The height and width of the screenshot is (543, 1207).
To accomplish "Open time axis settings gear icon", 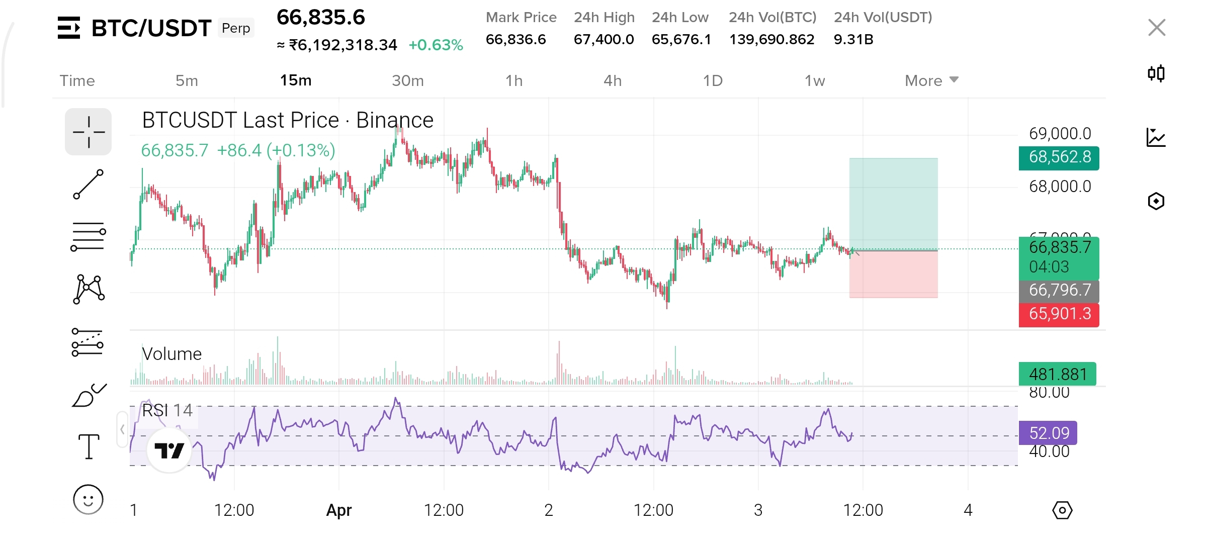I will click(1062, 510).
